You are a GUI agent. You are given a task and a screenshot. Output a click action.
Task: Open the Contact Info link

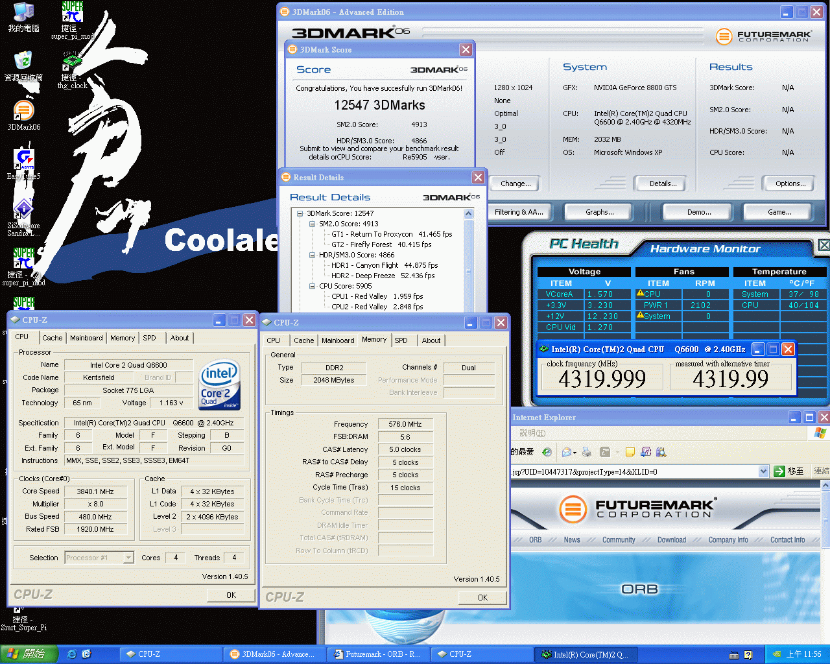[x=787, y=539]
